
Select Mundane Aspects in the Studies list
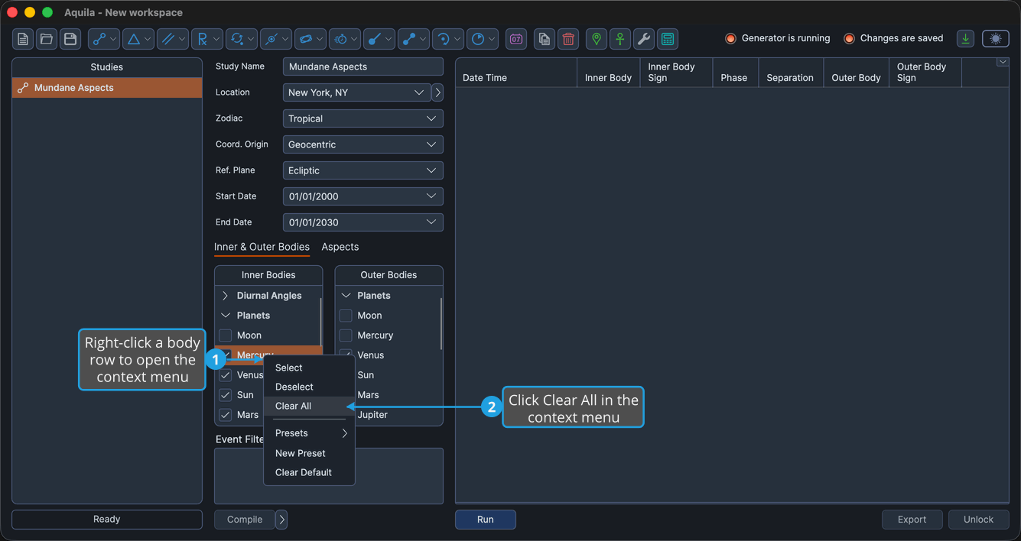(x=107, y=88)
